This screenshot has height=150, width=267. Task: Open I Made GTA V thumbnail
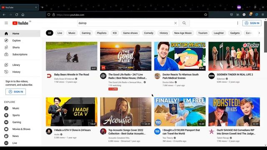71,112
